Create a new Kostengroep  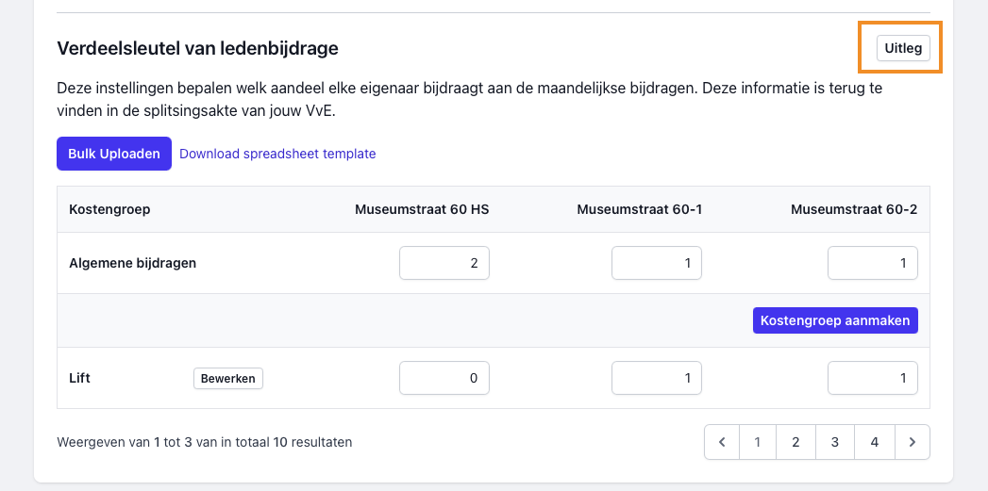(x=835, y=320)
